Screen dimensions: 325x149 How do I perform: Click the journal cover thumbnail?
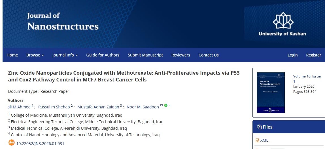point(271,93)
